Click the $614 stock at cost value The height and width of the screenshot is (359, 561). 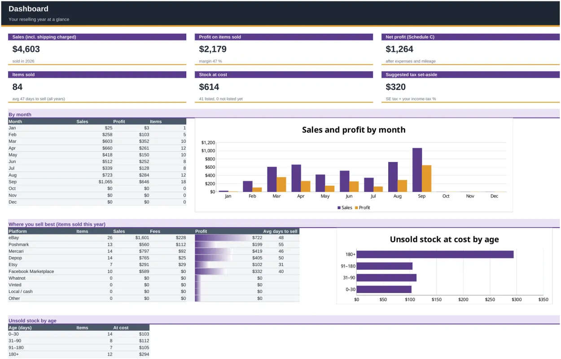[x=209, y=87]
